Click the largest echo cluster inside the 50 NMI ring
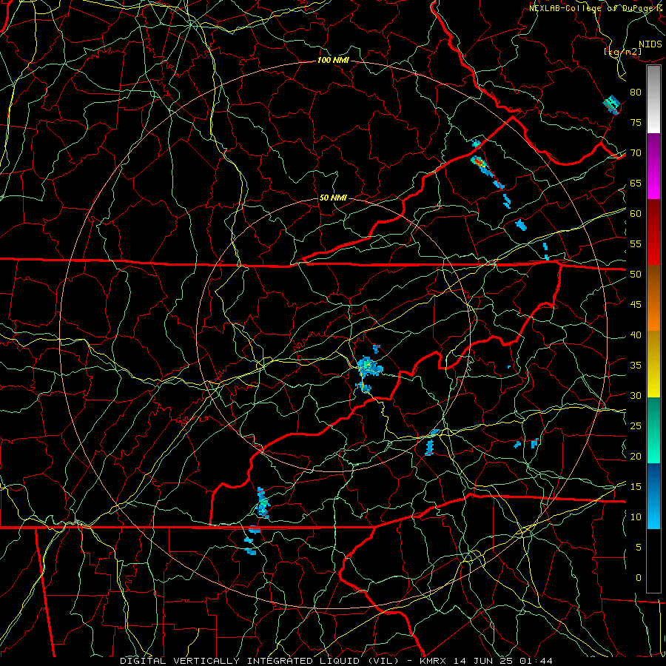Viewport: 666px width, 666px height. [x=369, y=367]
